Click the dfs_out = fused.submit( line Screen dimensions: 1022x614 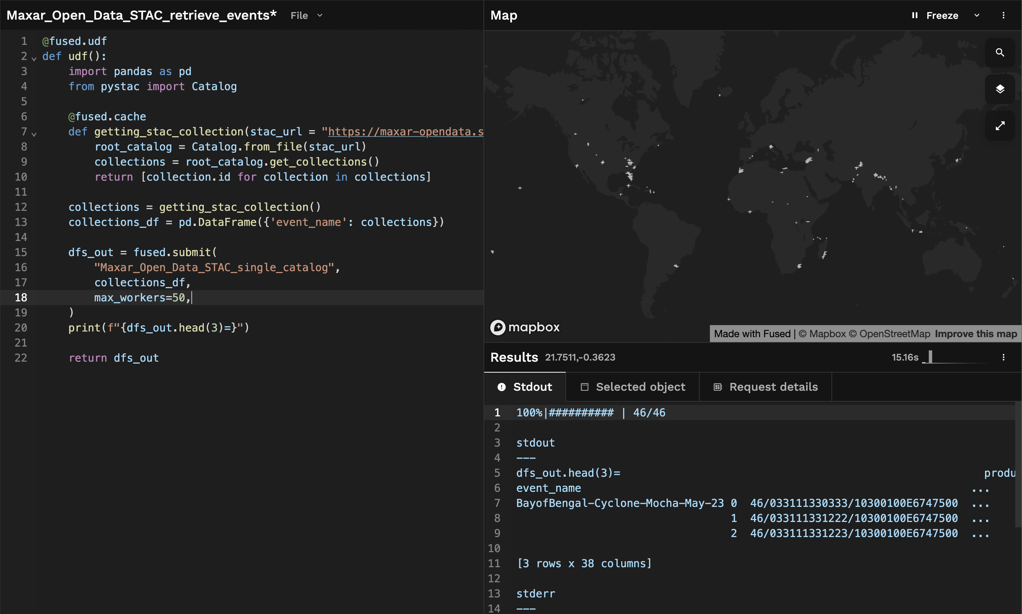pyautogui.click(x=143, y=252)
